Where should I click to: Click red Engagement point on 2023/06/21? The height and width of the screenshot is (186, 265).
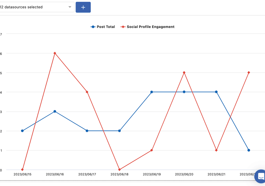(x=216, y=150)
